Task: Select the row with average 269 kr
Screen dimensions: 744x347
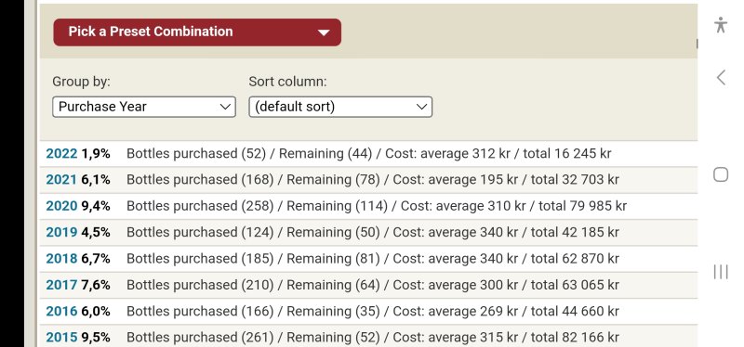Action: point(368,311)
